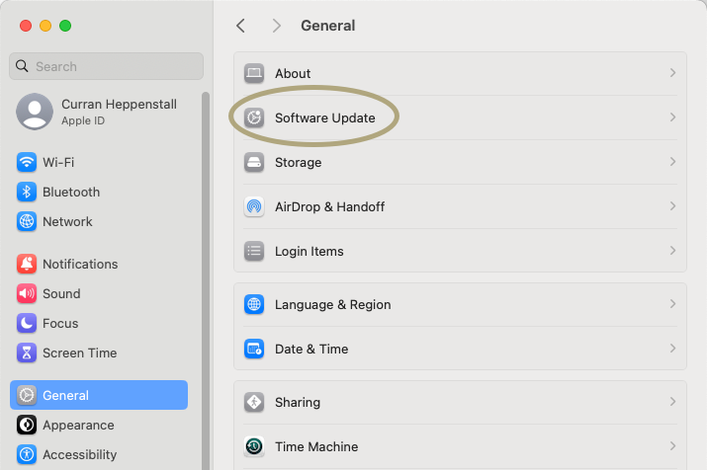This screenshot has width=707, height=470.
Task: Click the General gear icon in sidebar
Action: pyautogui.click(x=27, y=395)
